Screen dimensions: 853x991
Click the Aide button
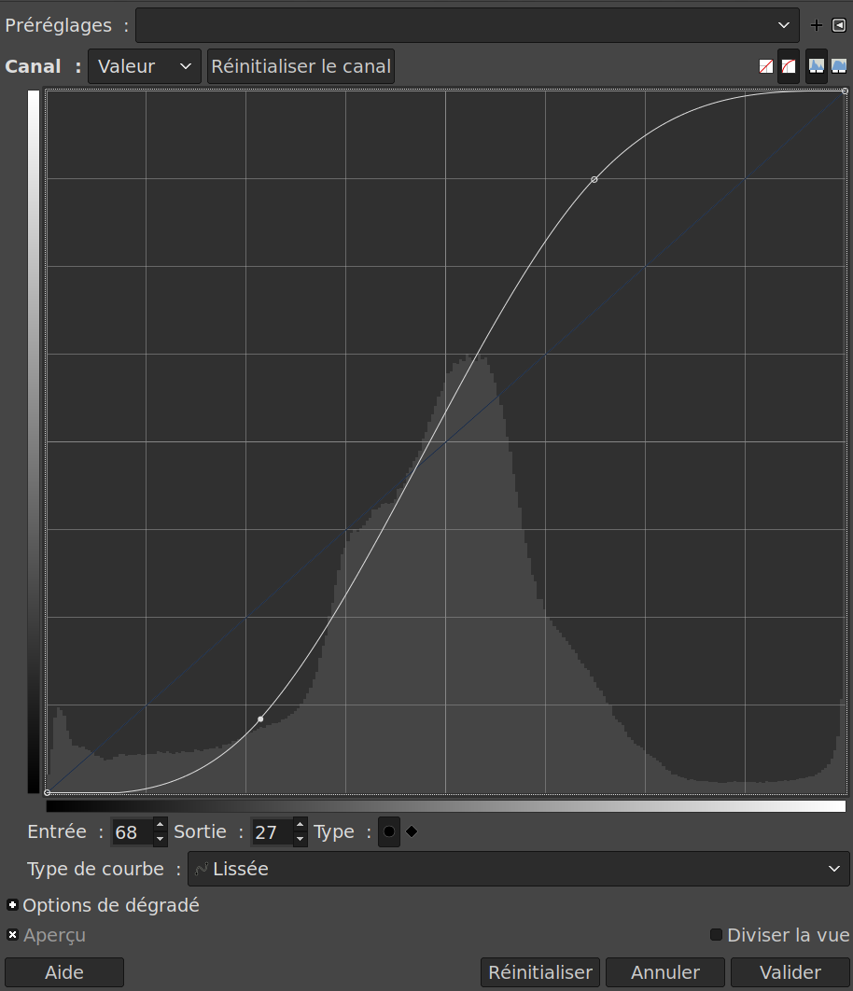[x=64, y=972]
